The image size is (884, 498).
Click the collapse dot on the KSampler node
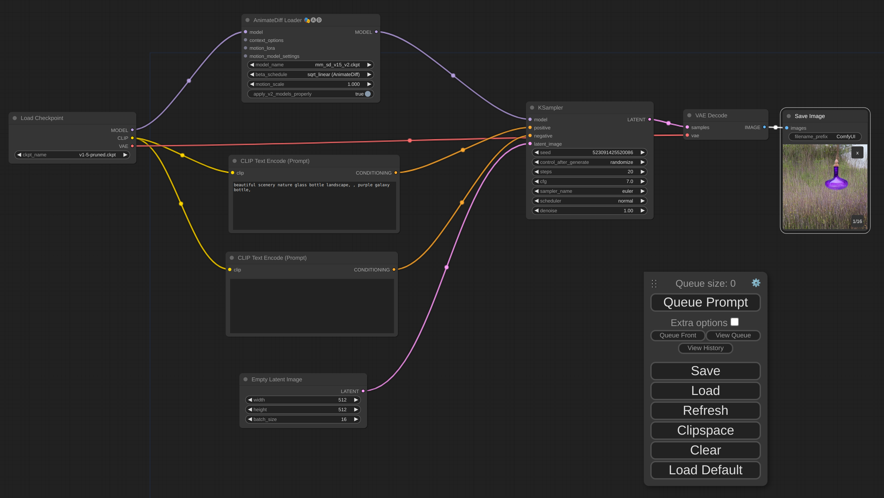(x=532, y=107)
